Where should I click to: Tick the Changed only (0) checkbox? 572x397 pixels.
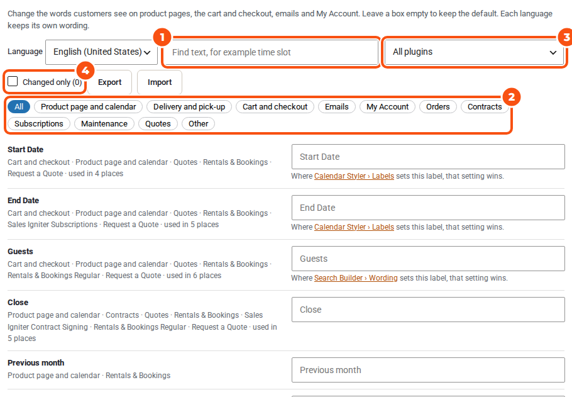(x=13, y=81)
